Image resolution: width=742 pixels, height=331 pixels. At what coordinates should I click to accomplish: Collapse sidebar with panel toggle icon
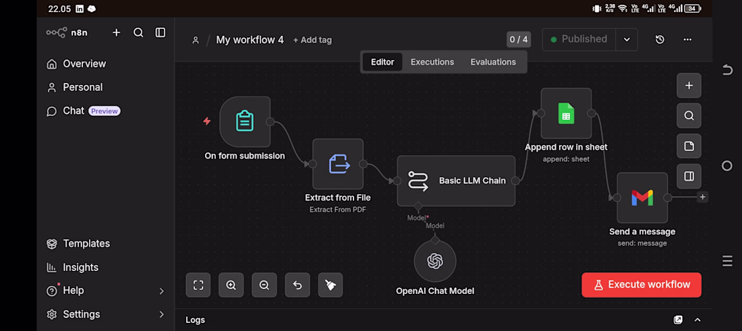161,32
